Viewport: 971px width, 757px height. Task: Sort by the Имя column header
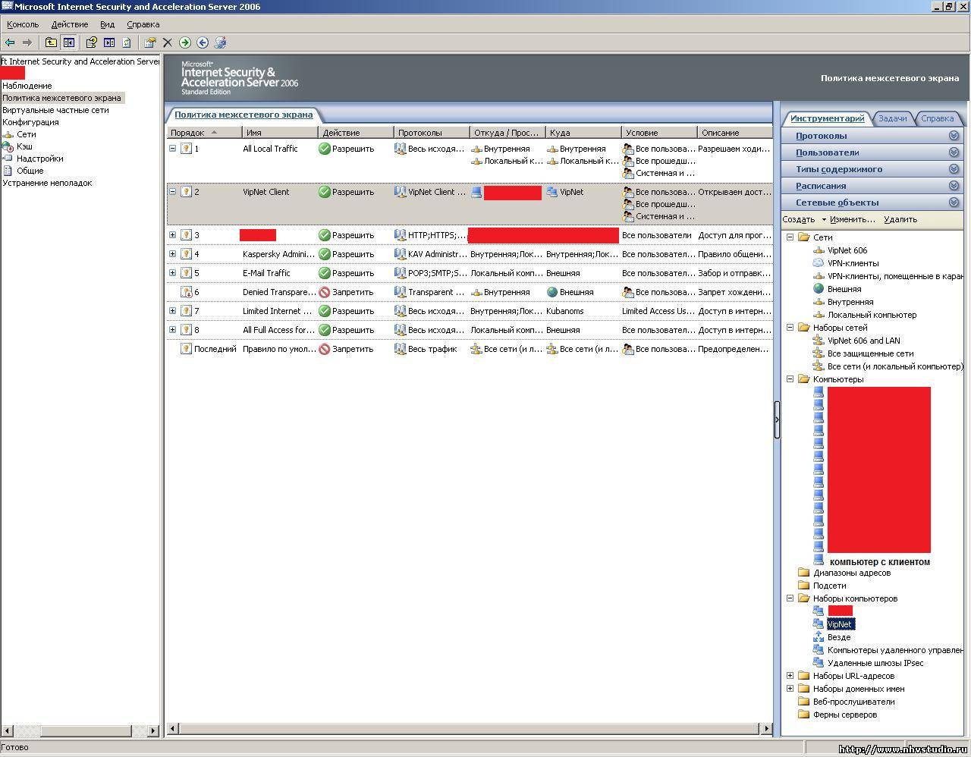(280, 133)
